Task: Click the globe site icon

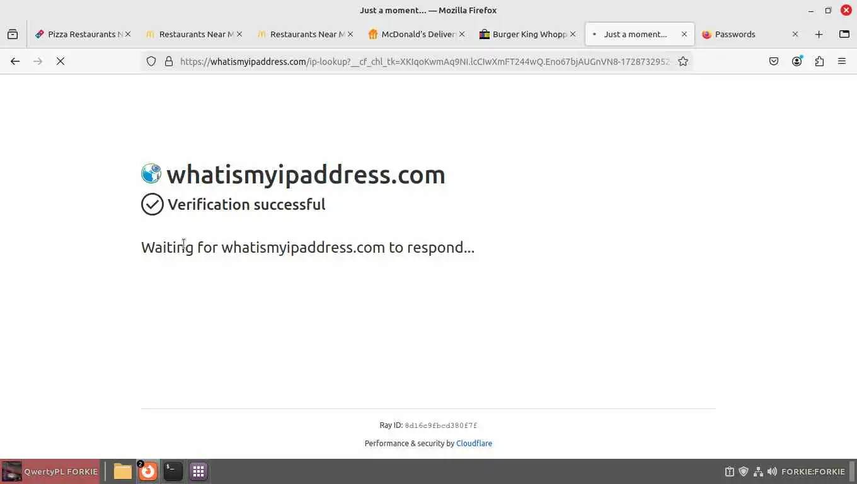Action: click(x=151, y=173)
